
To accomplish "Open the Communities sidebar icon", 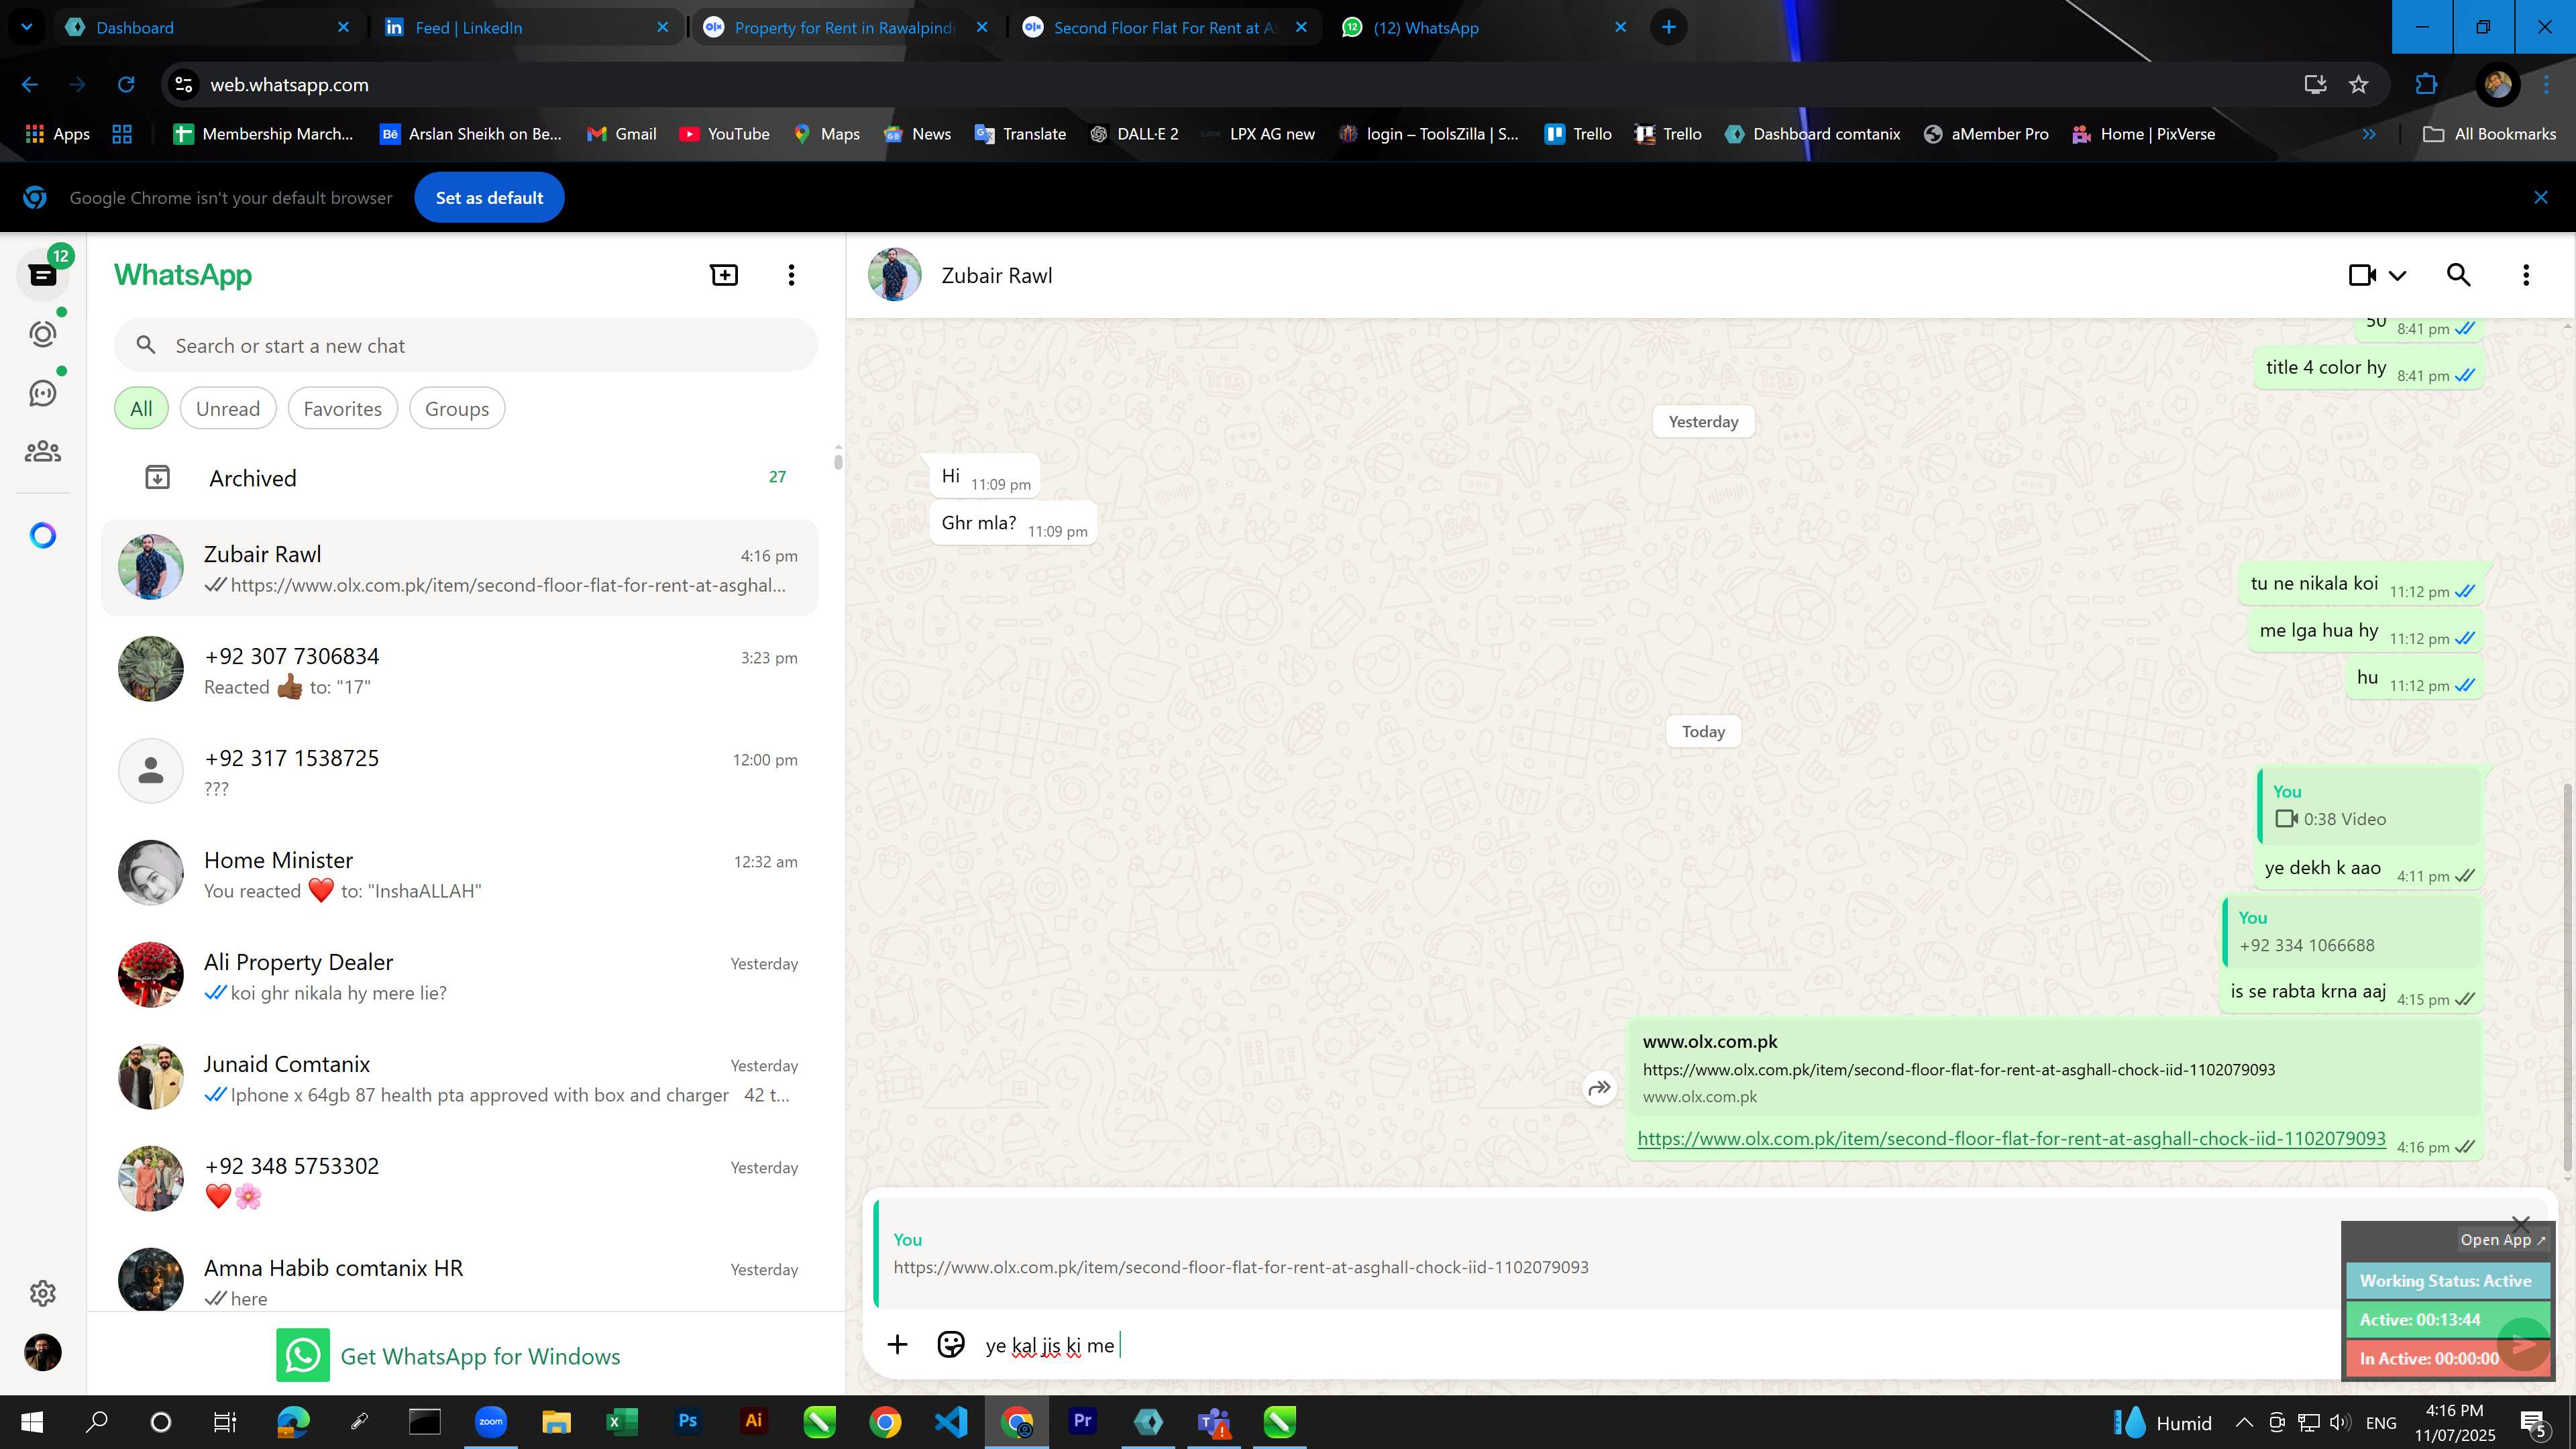I will click(x=42, y=452).
